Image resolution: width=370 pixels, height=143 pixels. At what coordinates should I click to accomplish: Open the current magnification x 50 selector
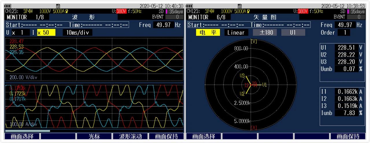(x=46, y=33)
